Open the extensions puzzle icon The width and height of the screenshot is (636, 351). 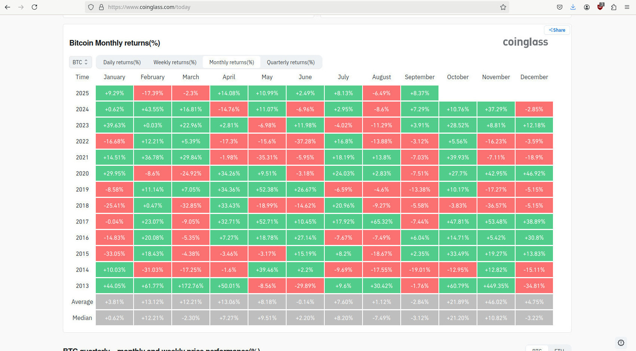click(614, 7)
